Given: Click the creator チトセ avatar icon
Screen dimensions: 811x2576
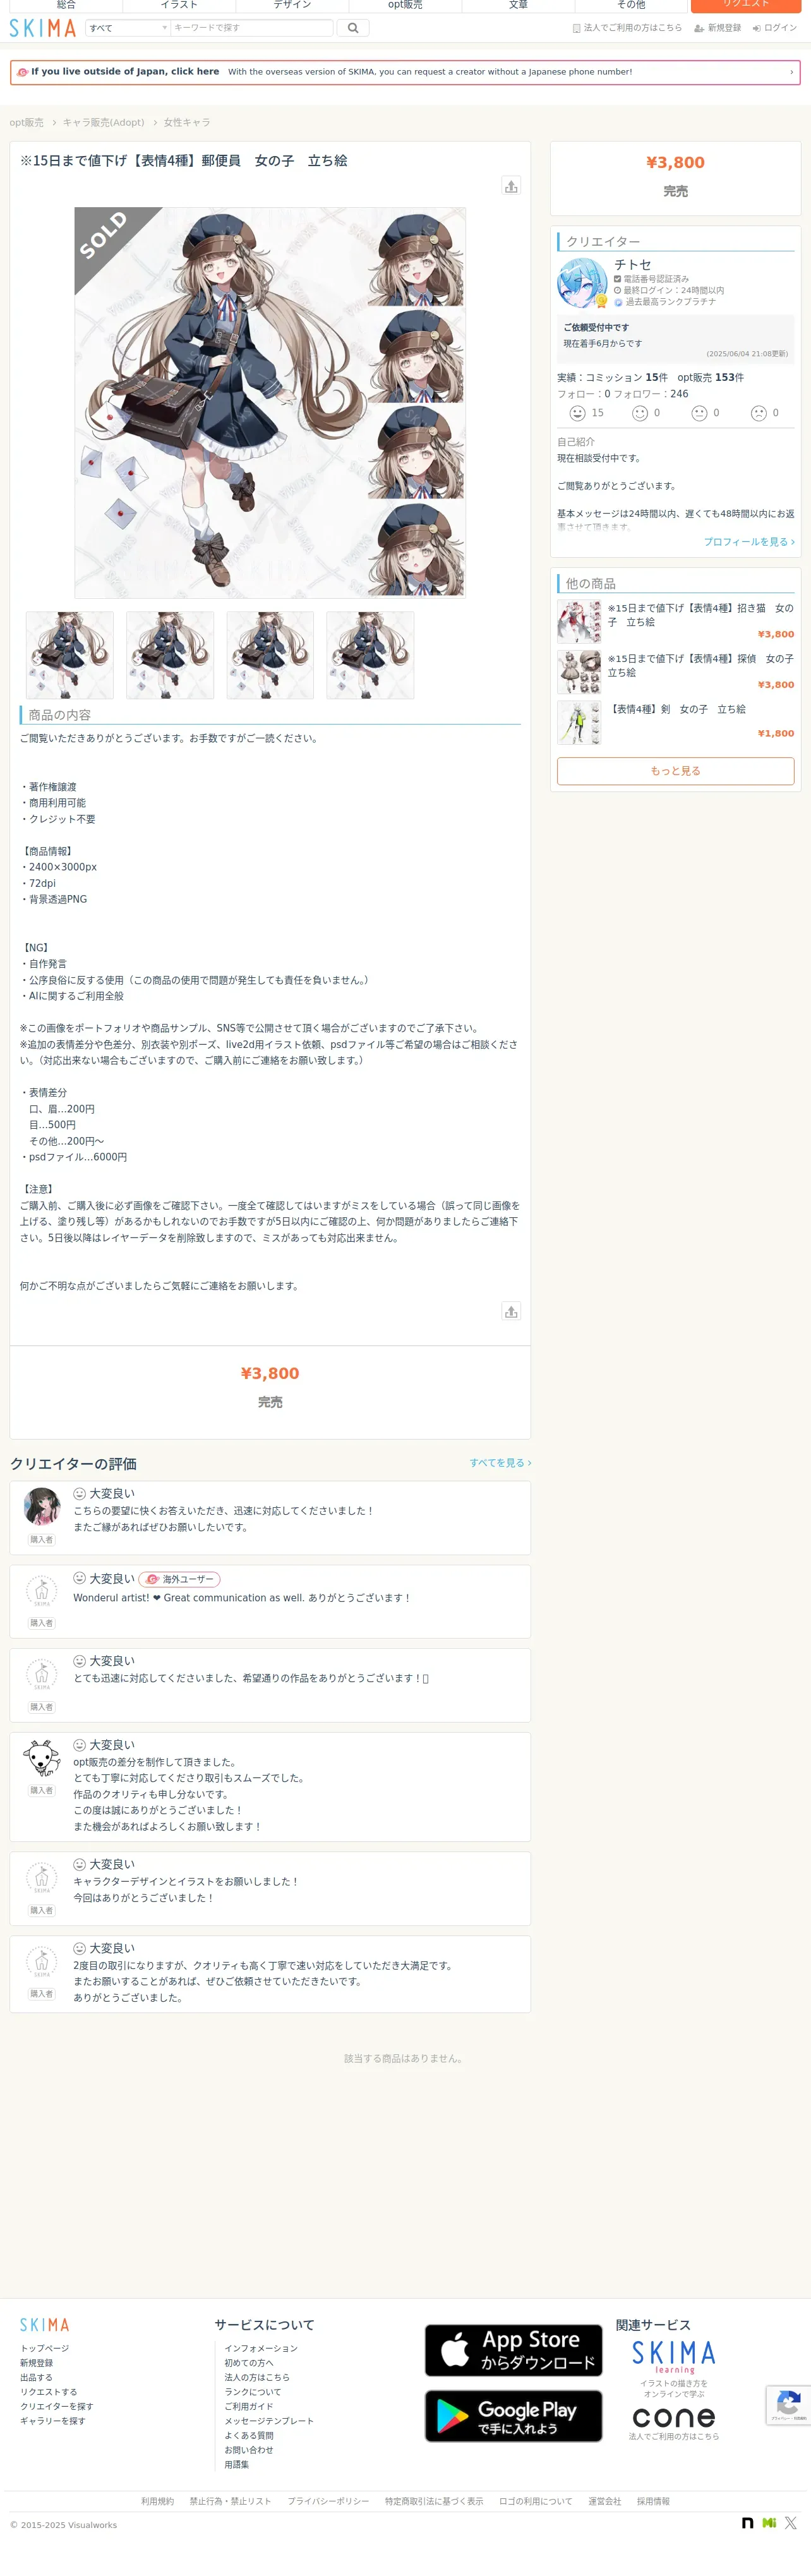Looking at the screenshot, I should click(582, 283).
